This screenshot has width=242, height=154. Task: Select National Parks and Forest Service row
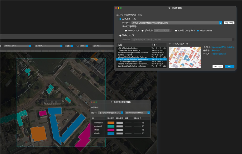point(141,64)
